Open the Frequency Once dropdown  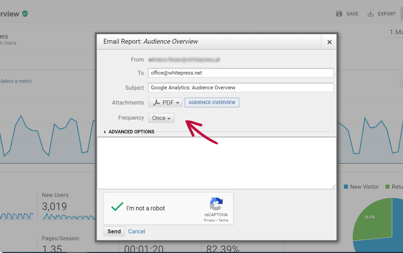tap(161, 118)
